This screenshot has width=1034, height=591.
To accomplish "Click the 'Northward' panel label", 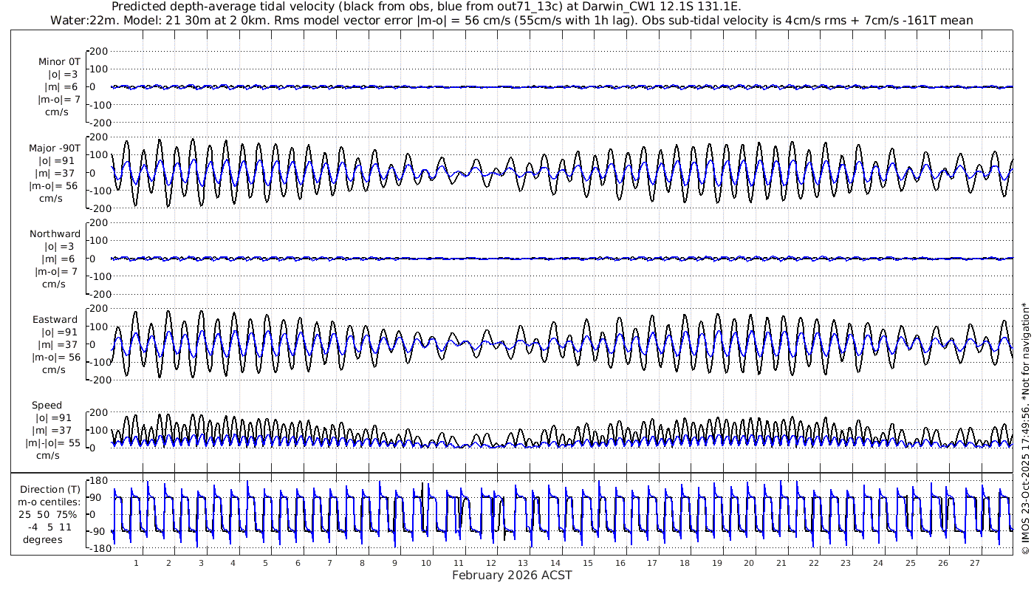I will coord(55,234).
